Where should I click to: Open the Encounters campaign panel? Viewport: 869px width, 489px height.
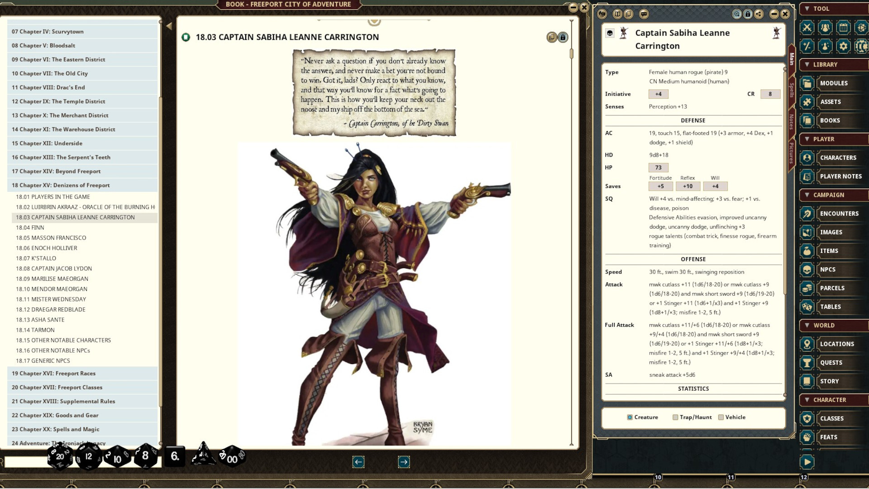point(840,213)
